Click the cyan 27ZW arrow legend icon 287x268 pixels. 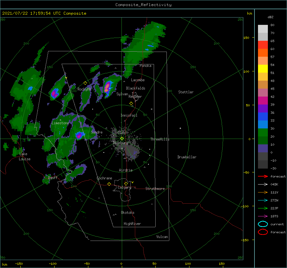(263, 200)
